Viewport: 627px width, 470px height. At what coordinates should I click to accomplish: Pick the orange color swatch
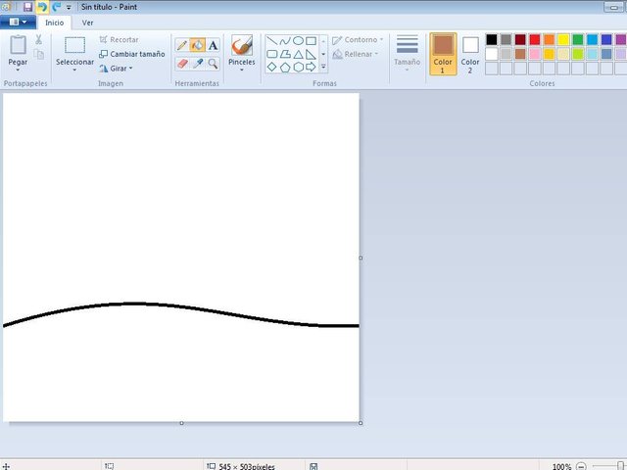point(549,39)
